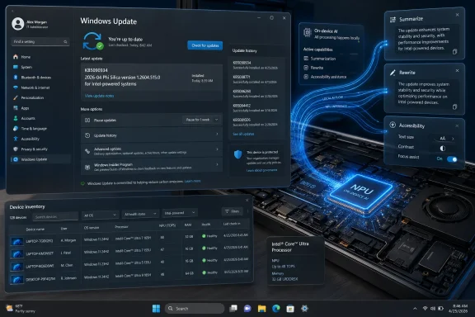This screenshot has width=475, height=317.
Task: Expand the Advanced options row
Action: pos(152,150)
